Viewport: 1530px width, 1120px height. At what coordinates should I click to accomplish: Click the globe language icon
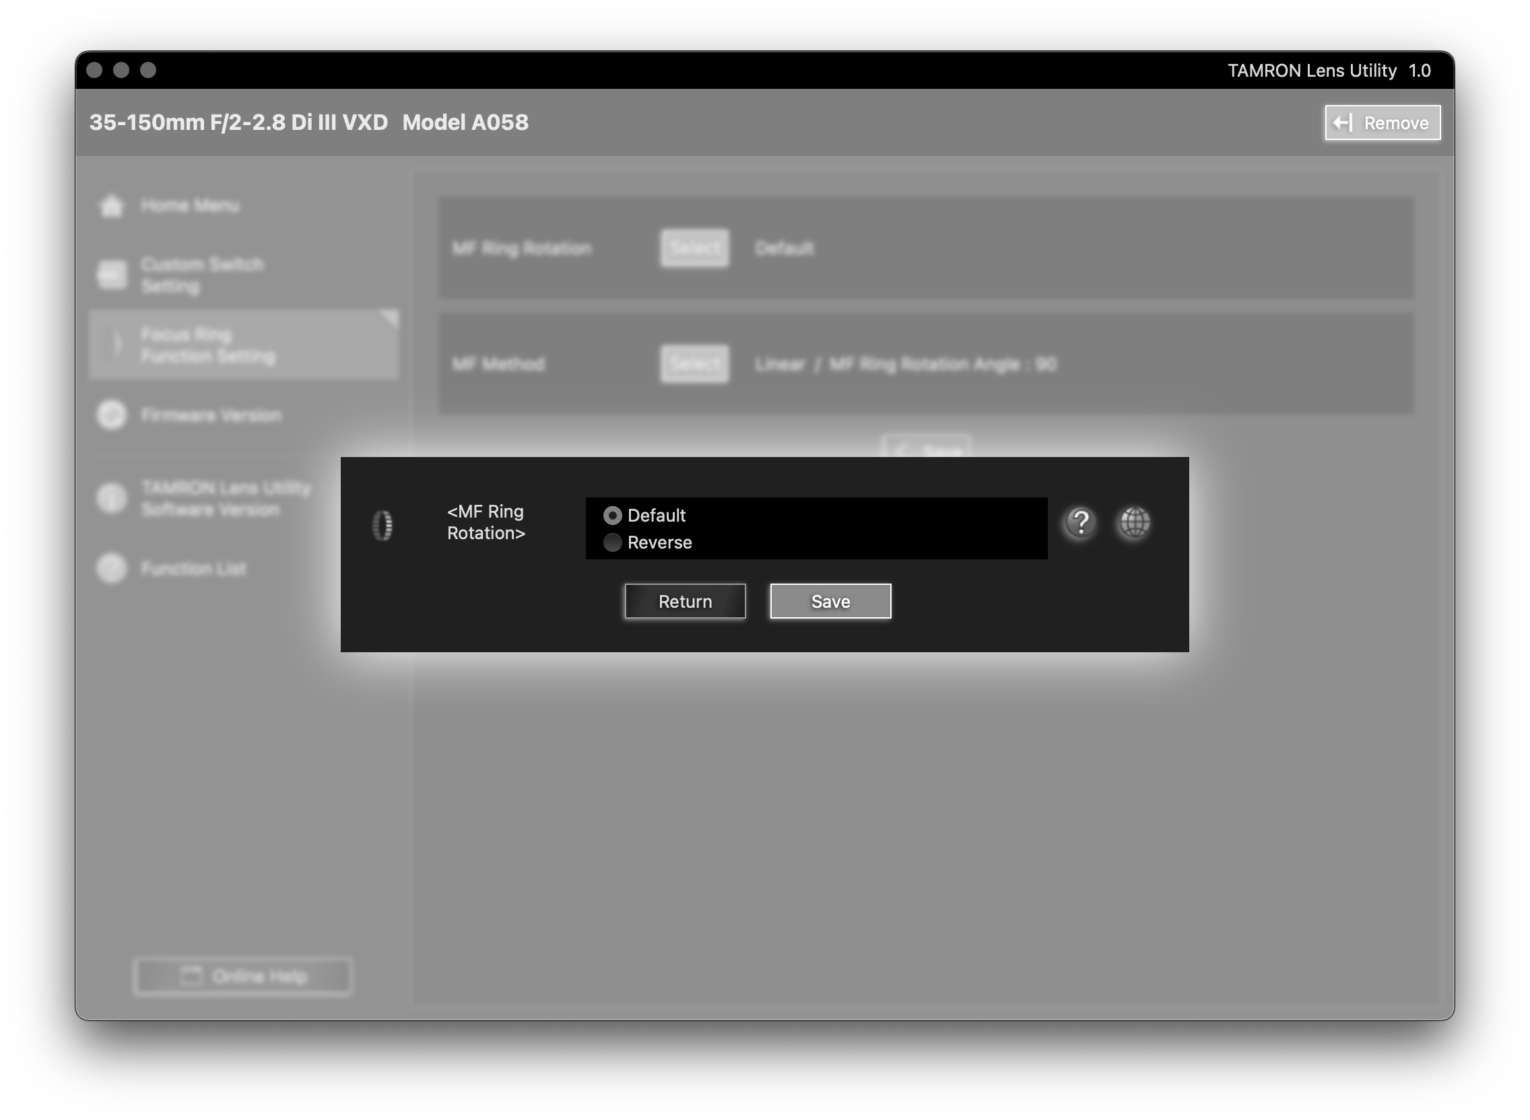click(1134, 523)
